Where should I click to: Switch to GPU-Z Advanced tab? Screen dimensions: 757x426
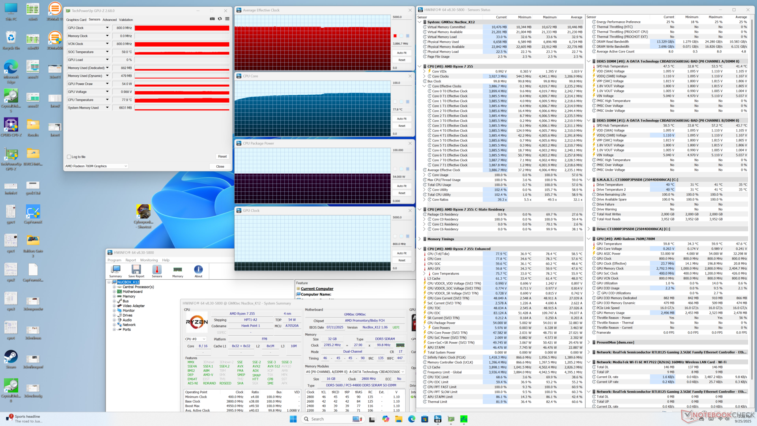[110, 20]
